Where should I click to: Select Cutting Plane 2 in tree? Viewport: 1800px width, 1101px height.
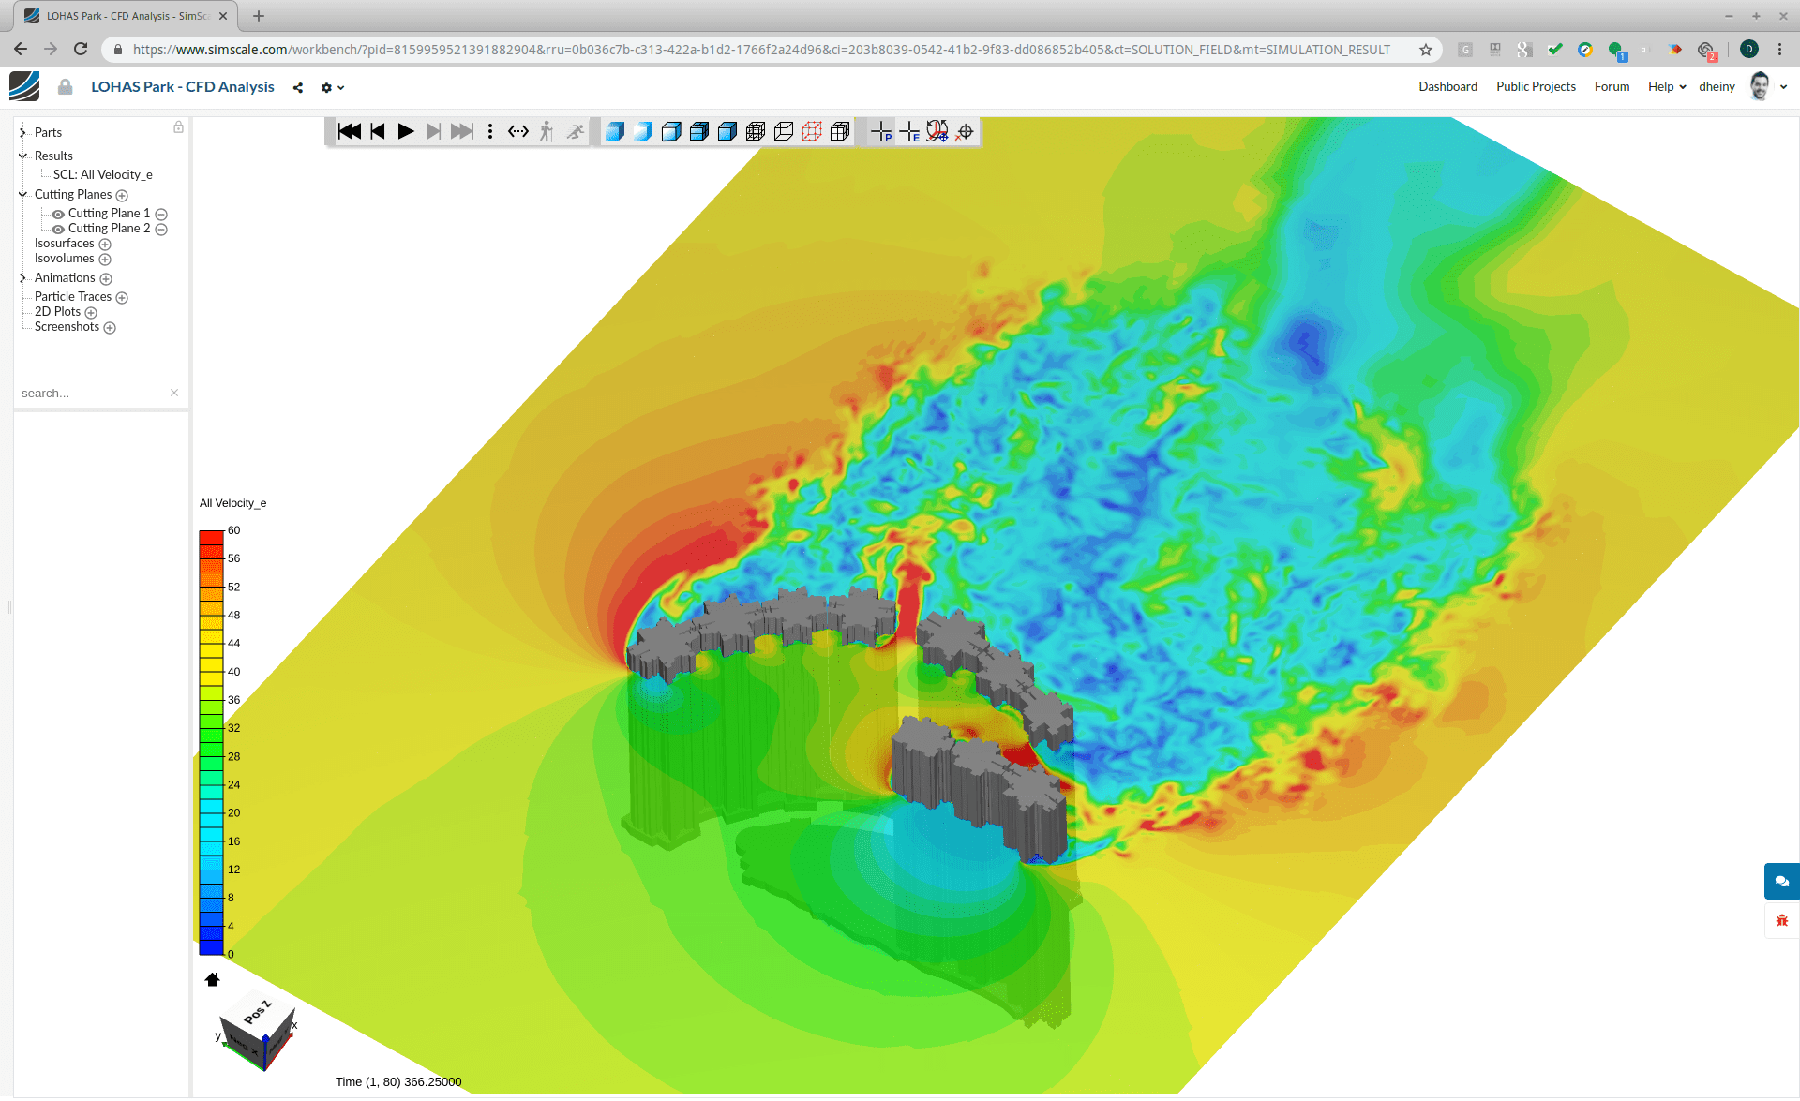click(109, 229)
